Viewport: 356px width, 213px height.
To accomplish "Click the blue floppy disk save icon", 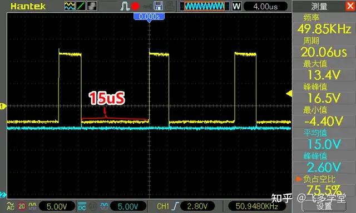I will (x=158, y=6).
